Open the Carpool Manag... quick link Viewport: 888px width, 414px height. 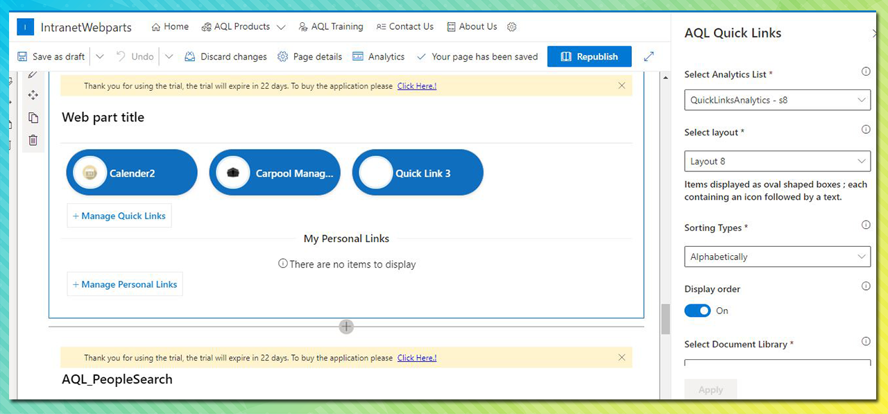275,173
